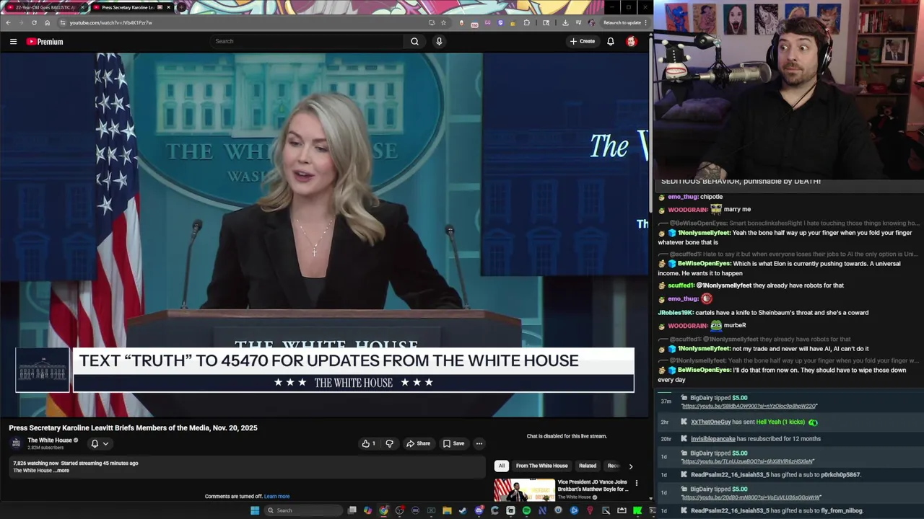Share the video
This screenshot has width=924, height=519.
point(418,443)
